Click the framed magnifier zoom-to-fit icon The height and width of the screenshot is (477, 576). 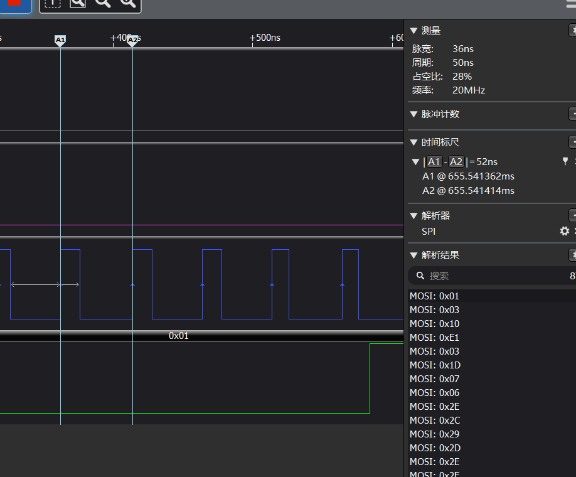coord(78,4)
